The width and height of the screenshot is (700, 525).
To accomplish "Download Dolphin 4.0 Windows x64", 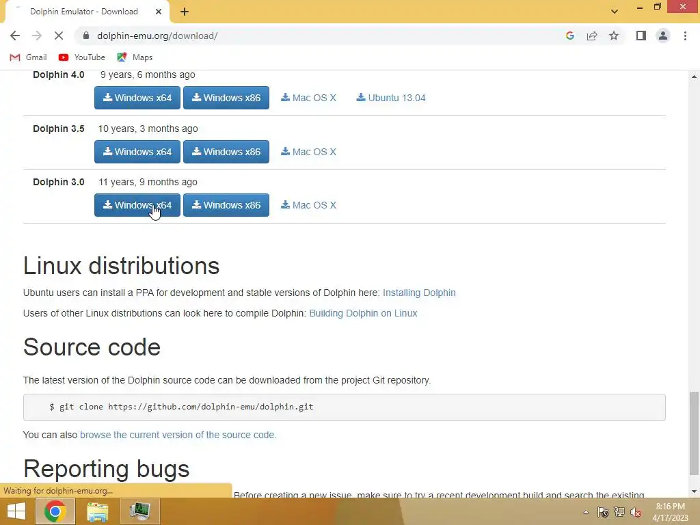I will pyautogui.click(x=137, y=98).
